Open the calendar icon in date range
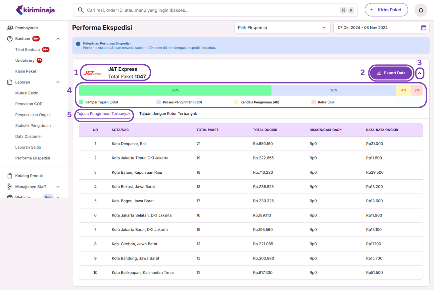 point(423,28)
